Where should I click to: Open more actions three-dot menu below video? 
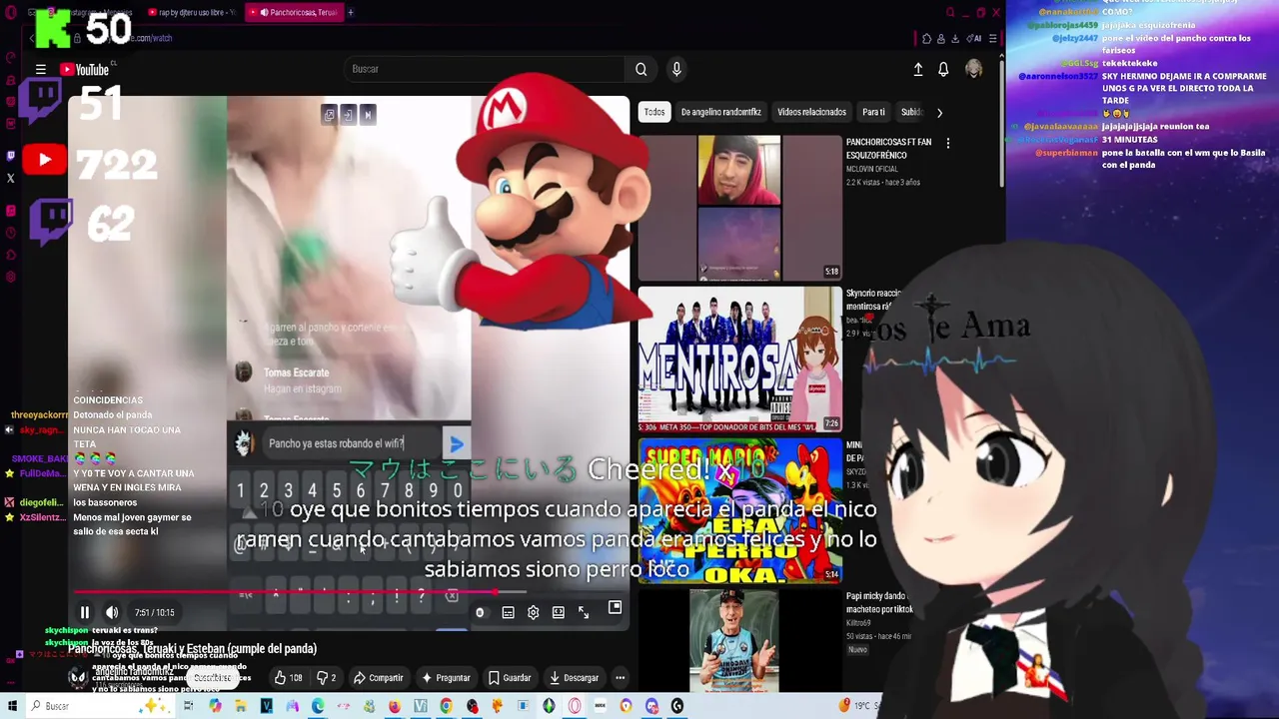pos(620,678)
